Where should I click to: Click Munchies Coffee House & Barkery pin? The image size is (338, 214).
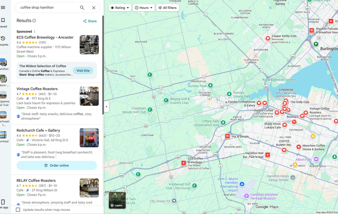(298, 147)
